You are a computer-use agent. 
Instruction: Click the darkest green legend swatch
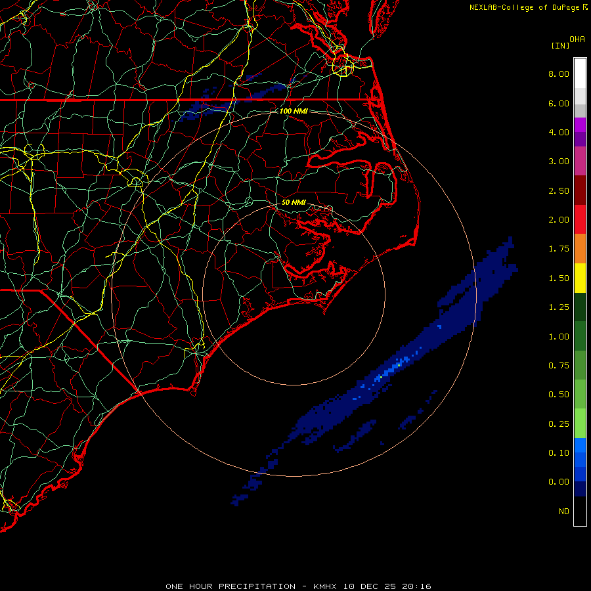pos(580,307)
